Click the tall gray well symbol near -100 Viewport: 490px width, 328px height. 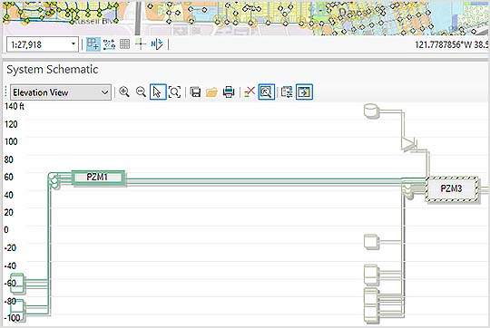coord(371,305)
